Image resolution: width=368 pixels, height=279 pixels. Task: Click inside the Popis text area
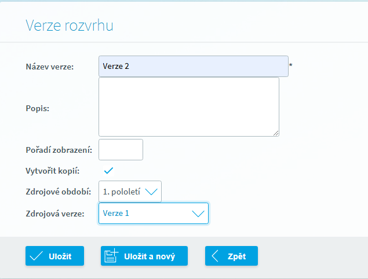tap(188, 107)
